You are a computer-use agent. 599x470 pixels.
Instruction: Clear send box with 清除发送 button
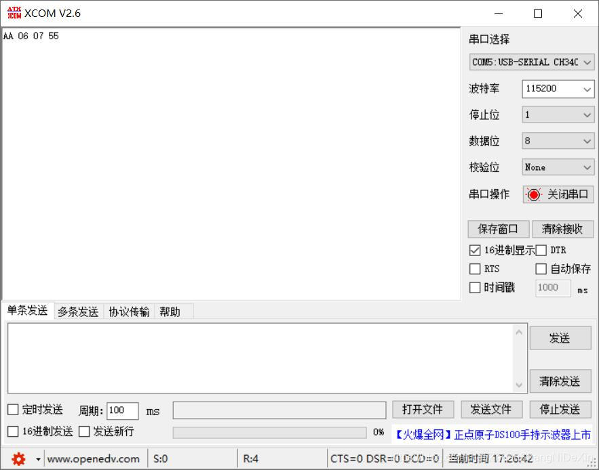point(560,381)
